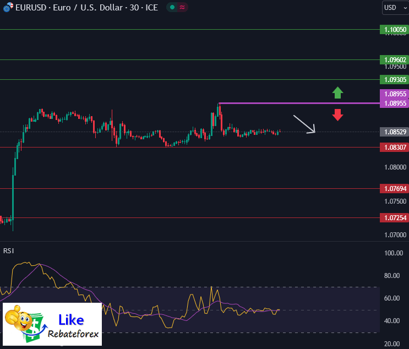
Task: Click the RSI indicator label
Action: (9, 250)
